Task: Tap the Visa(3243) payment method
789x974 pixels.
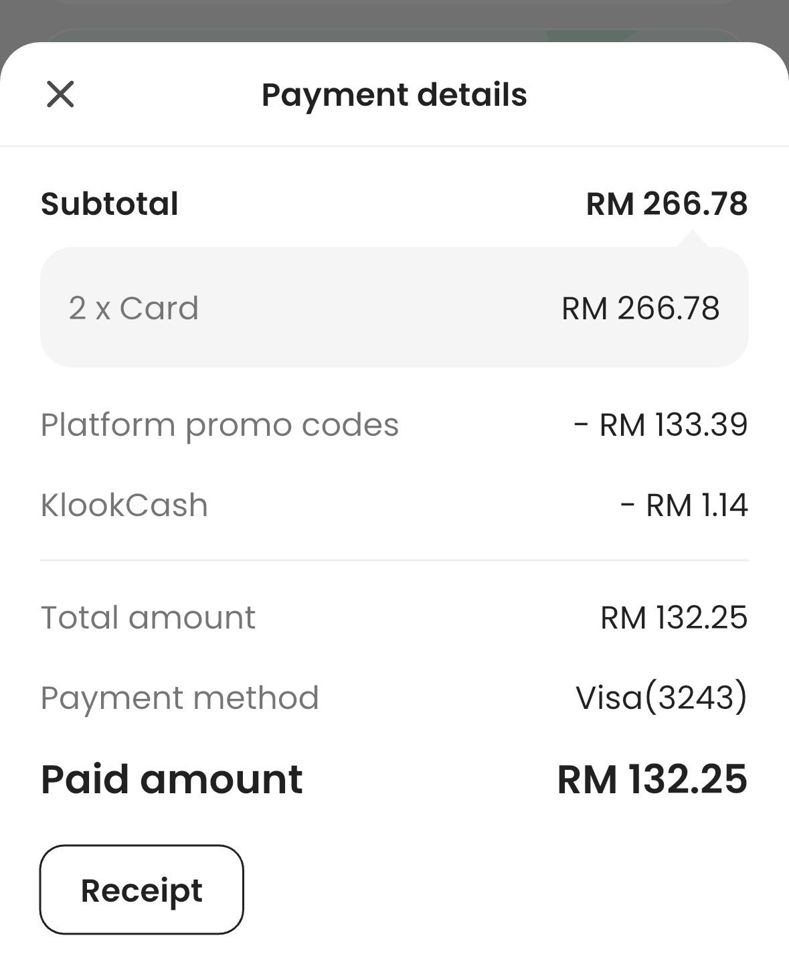Action: pos(661,698)
